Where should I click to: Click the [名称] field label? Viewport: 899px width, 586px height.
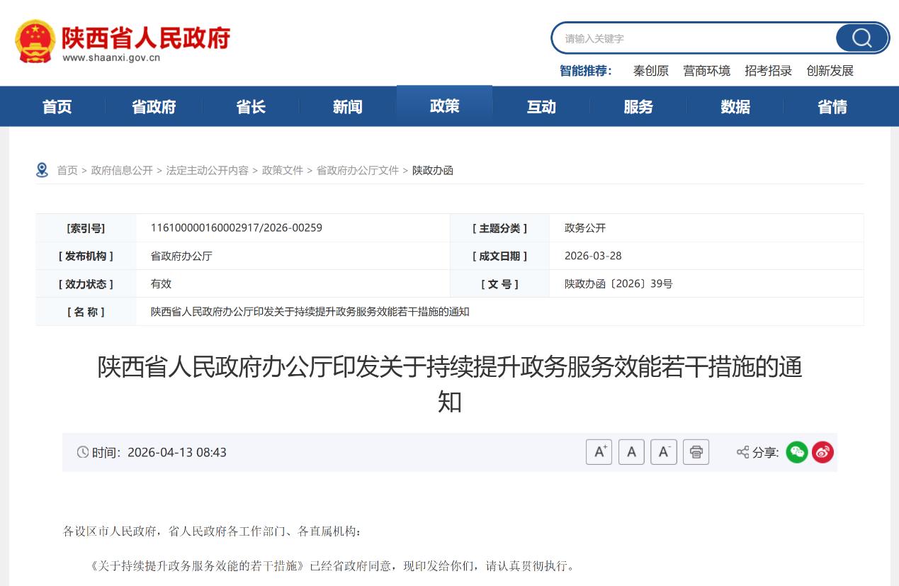[x=86, y=312]
